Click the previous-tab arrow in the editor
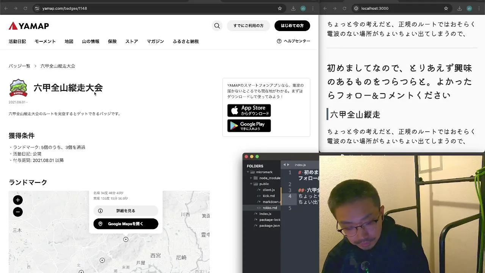Screen dimensions: 485x273 pos(285,165)
